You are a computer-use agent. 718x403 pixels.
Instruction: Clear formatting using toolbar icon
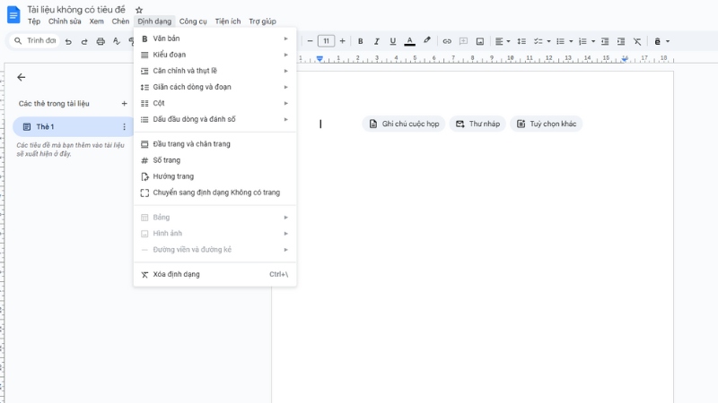point(637,41)
